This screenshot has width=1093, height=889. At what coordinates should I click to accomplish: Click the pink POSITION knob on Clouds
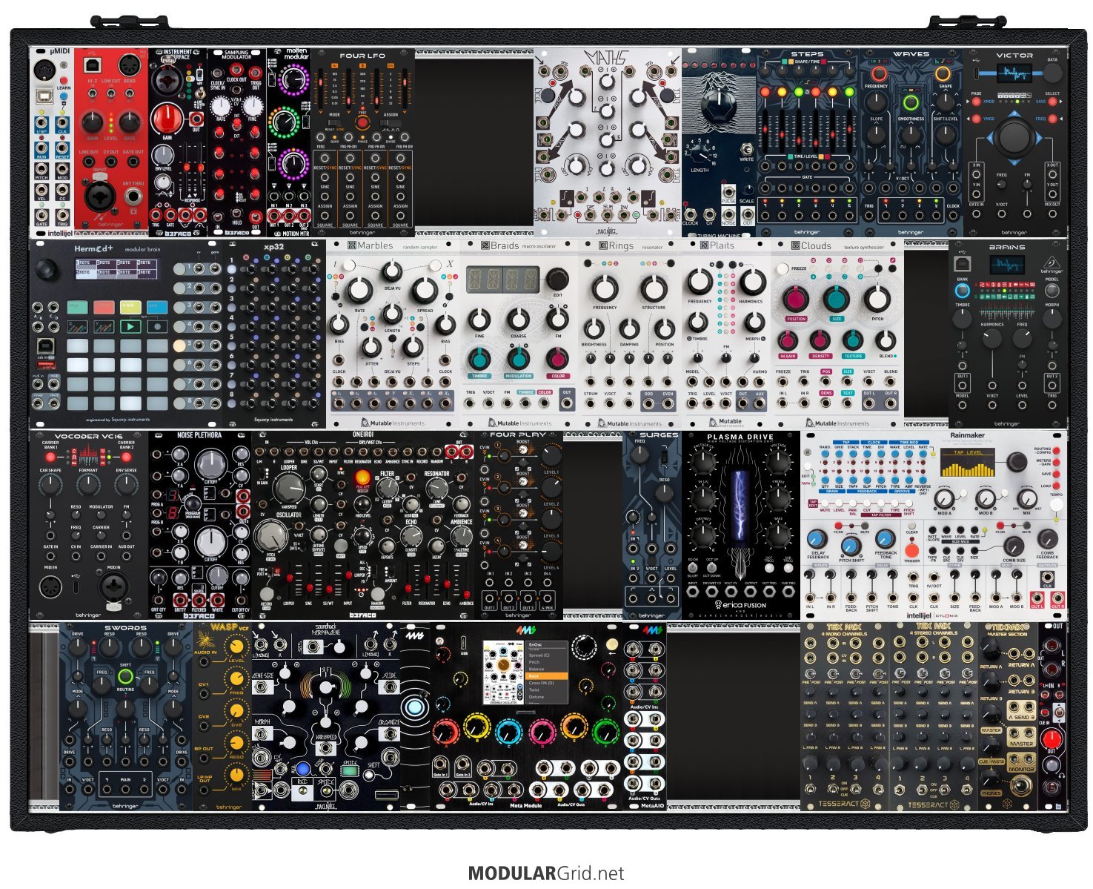[x=796, y=299]
